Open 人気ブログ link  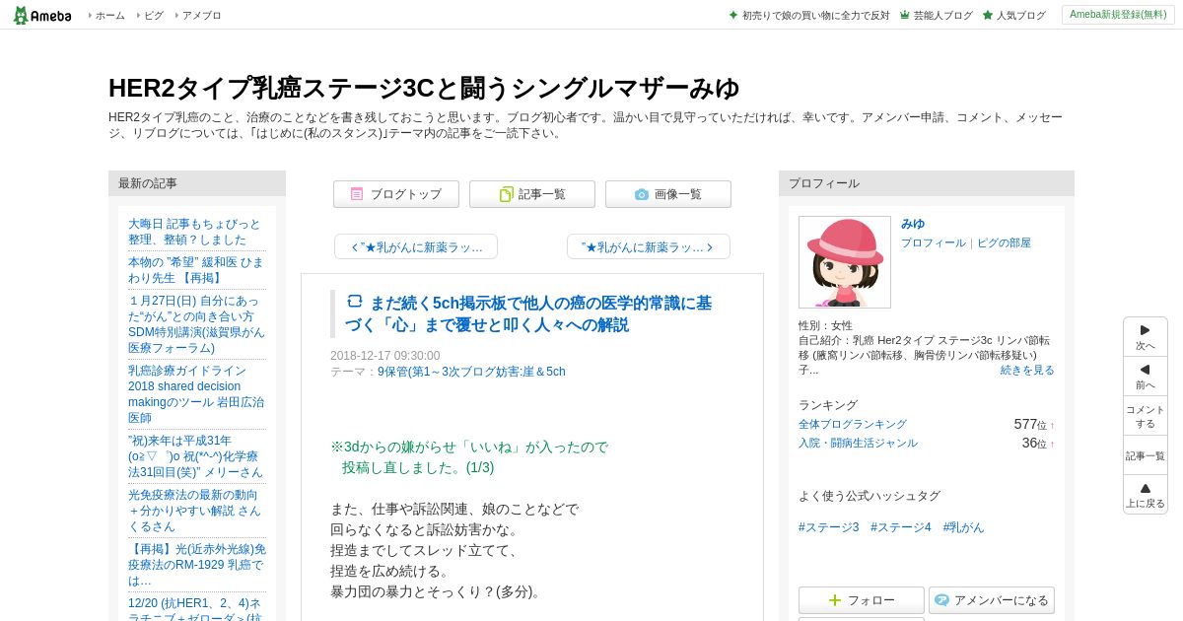1020,16
